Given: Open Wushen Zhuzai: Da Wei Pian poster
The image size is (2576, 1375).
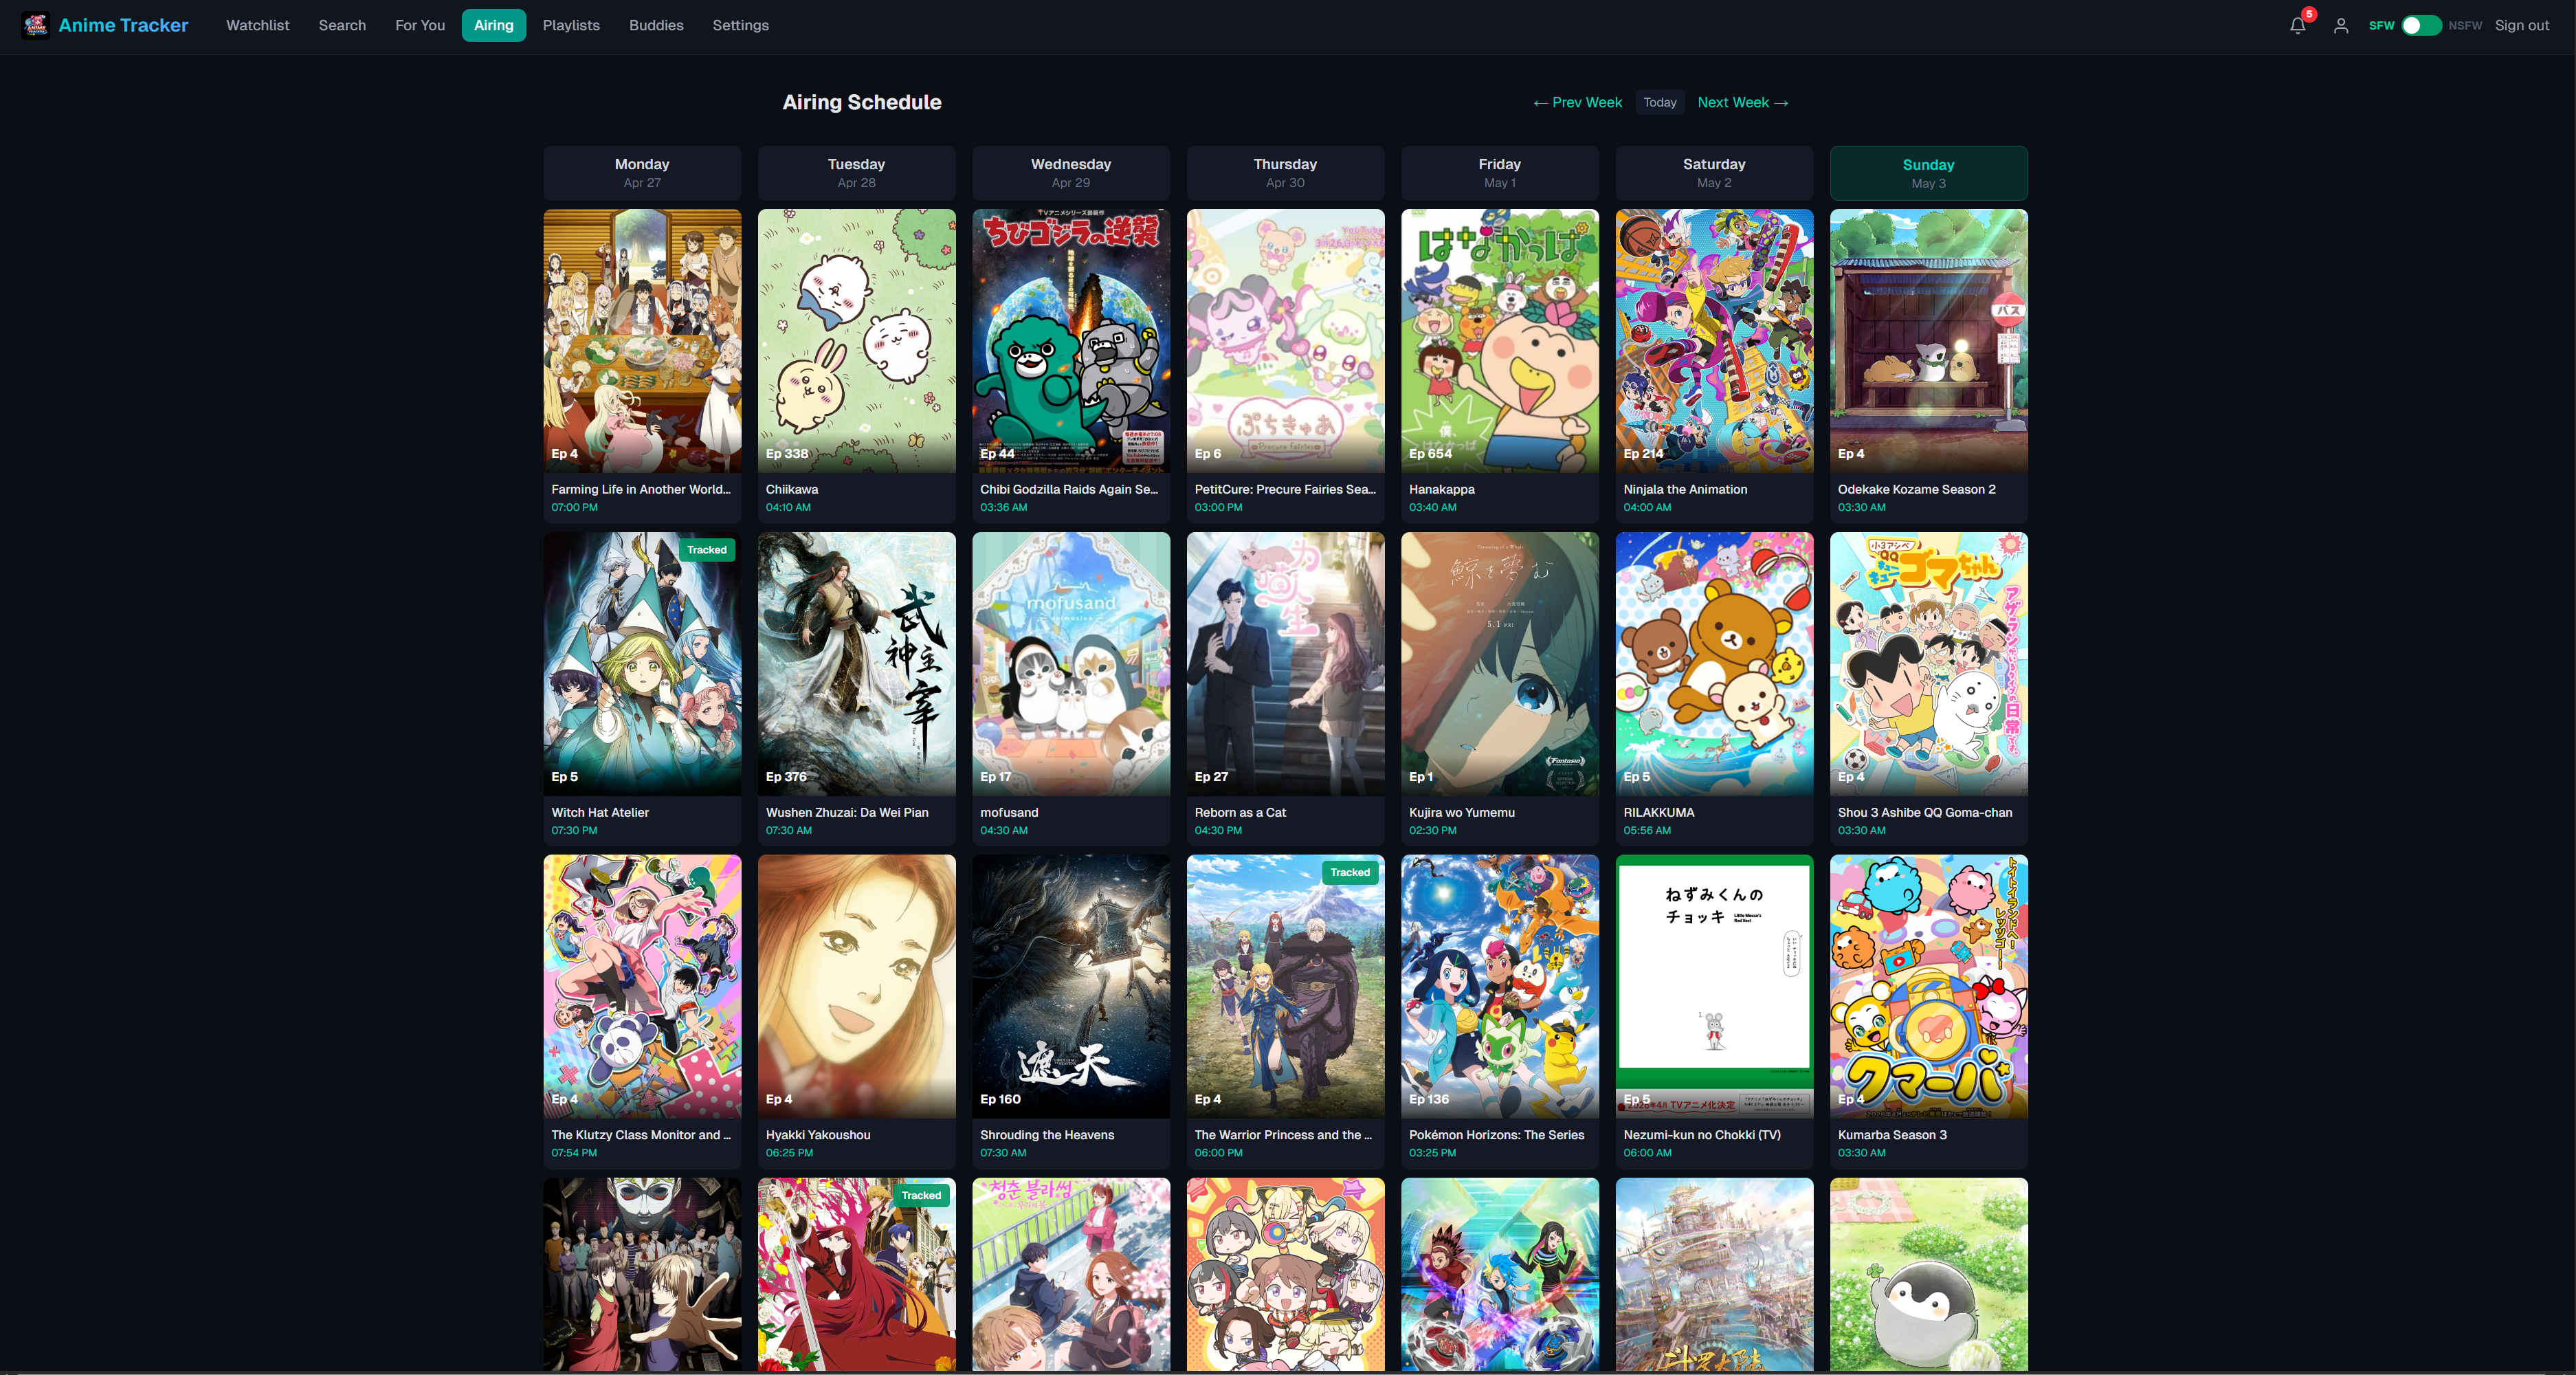Looking at the screenshot, I should 856,664.
